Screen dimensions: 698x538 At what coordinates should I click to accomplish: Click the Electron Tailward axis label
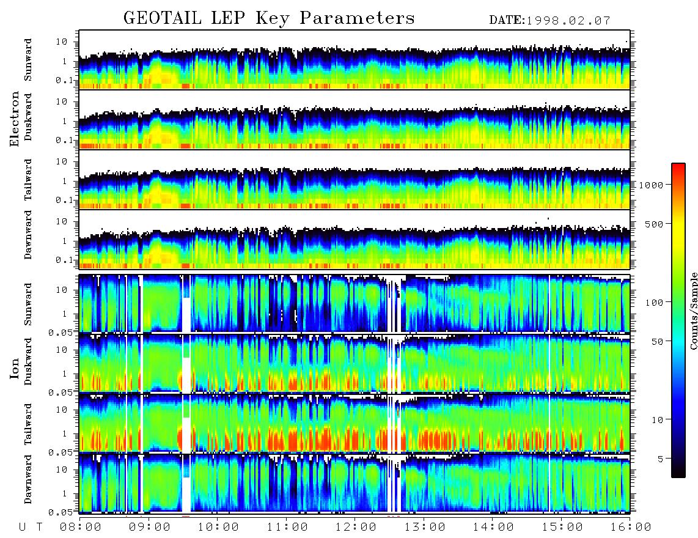pos(28,180)
